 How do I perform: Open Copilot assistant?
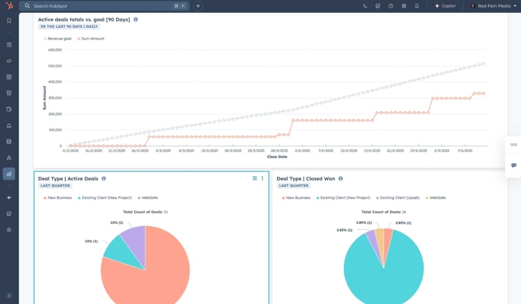pos(445,6)
